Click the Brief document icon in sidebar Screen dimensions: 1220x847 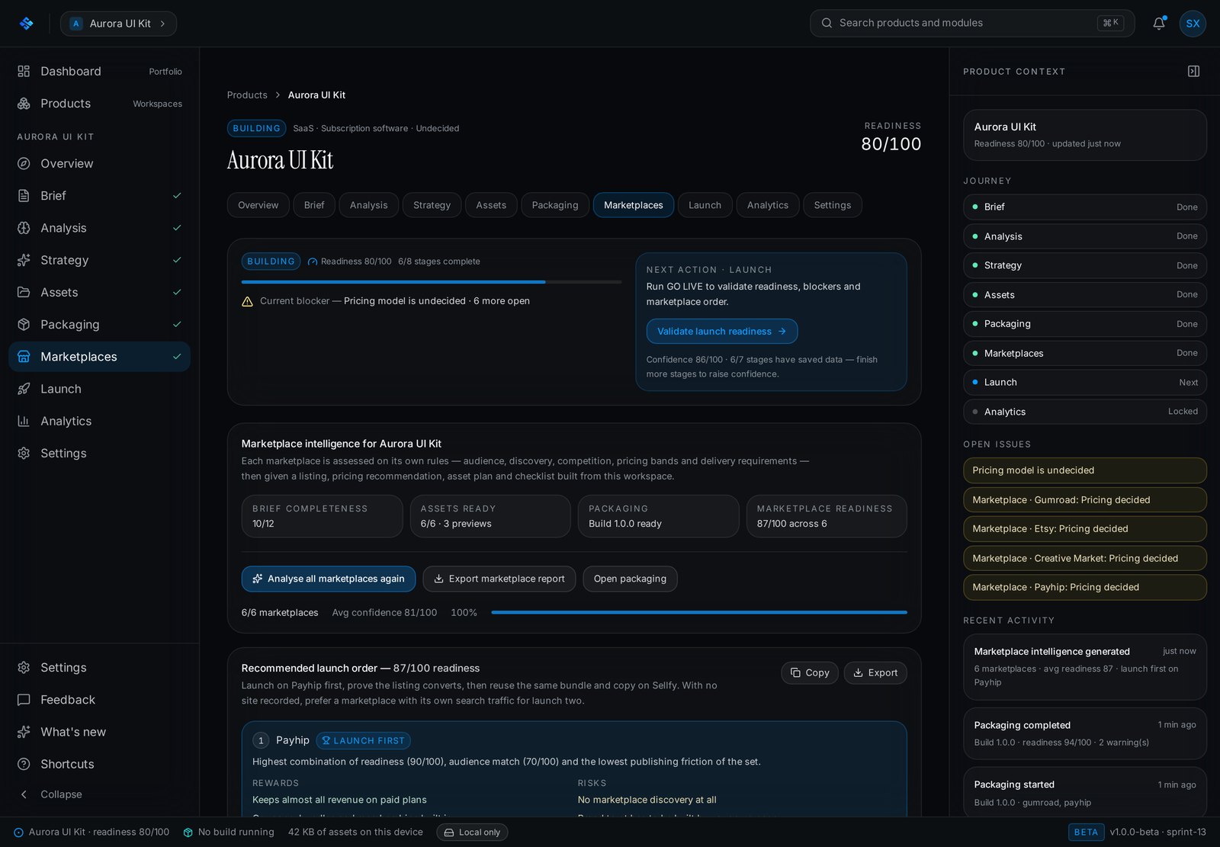tap(24, 196)
